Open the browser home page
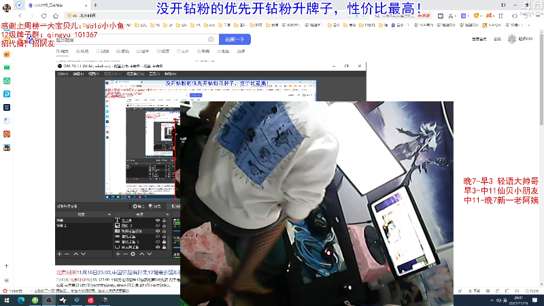 (x=56, y=16)
